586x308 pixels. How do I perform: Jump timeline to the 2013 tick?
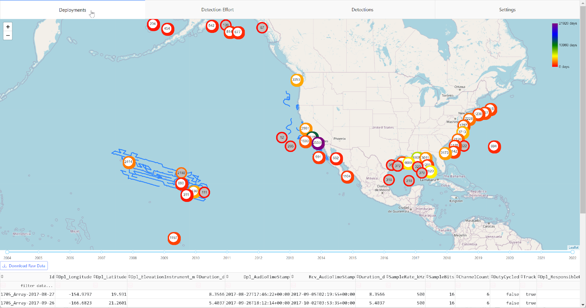coord(290,252)
